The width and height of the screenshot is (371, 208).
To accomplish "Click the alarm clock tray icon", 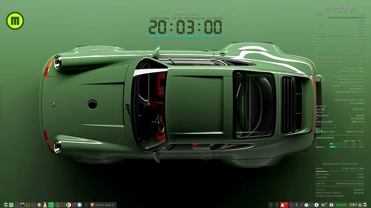I will tap(306, 205).
